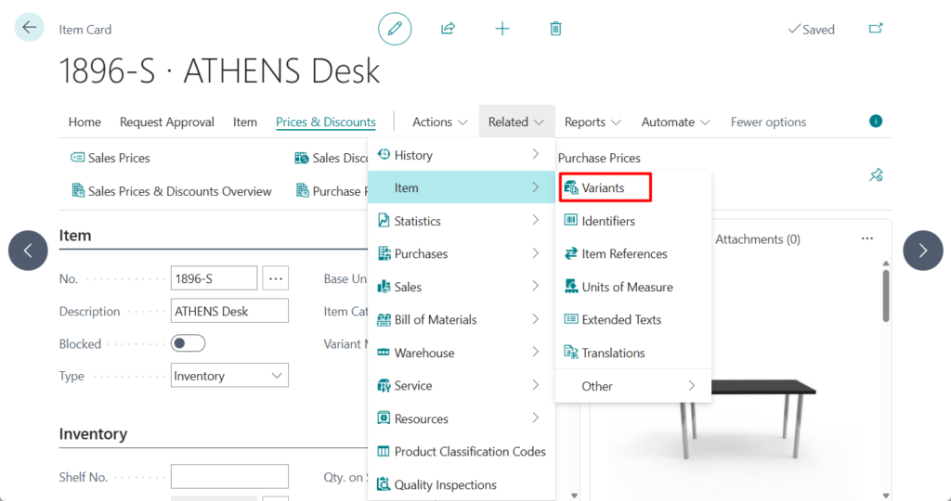Click the pencil edit icon
Viewport: 951px width, 501px height.
395,29
